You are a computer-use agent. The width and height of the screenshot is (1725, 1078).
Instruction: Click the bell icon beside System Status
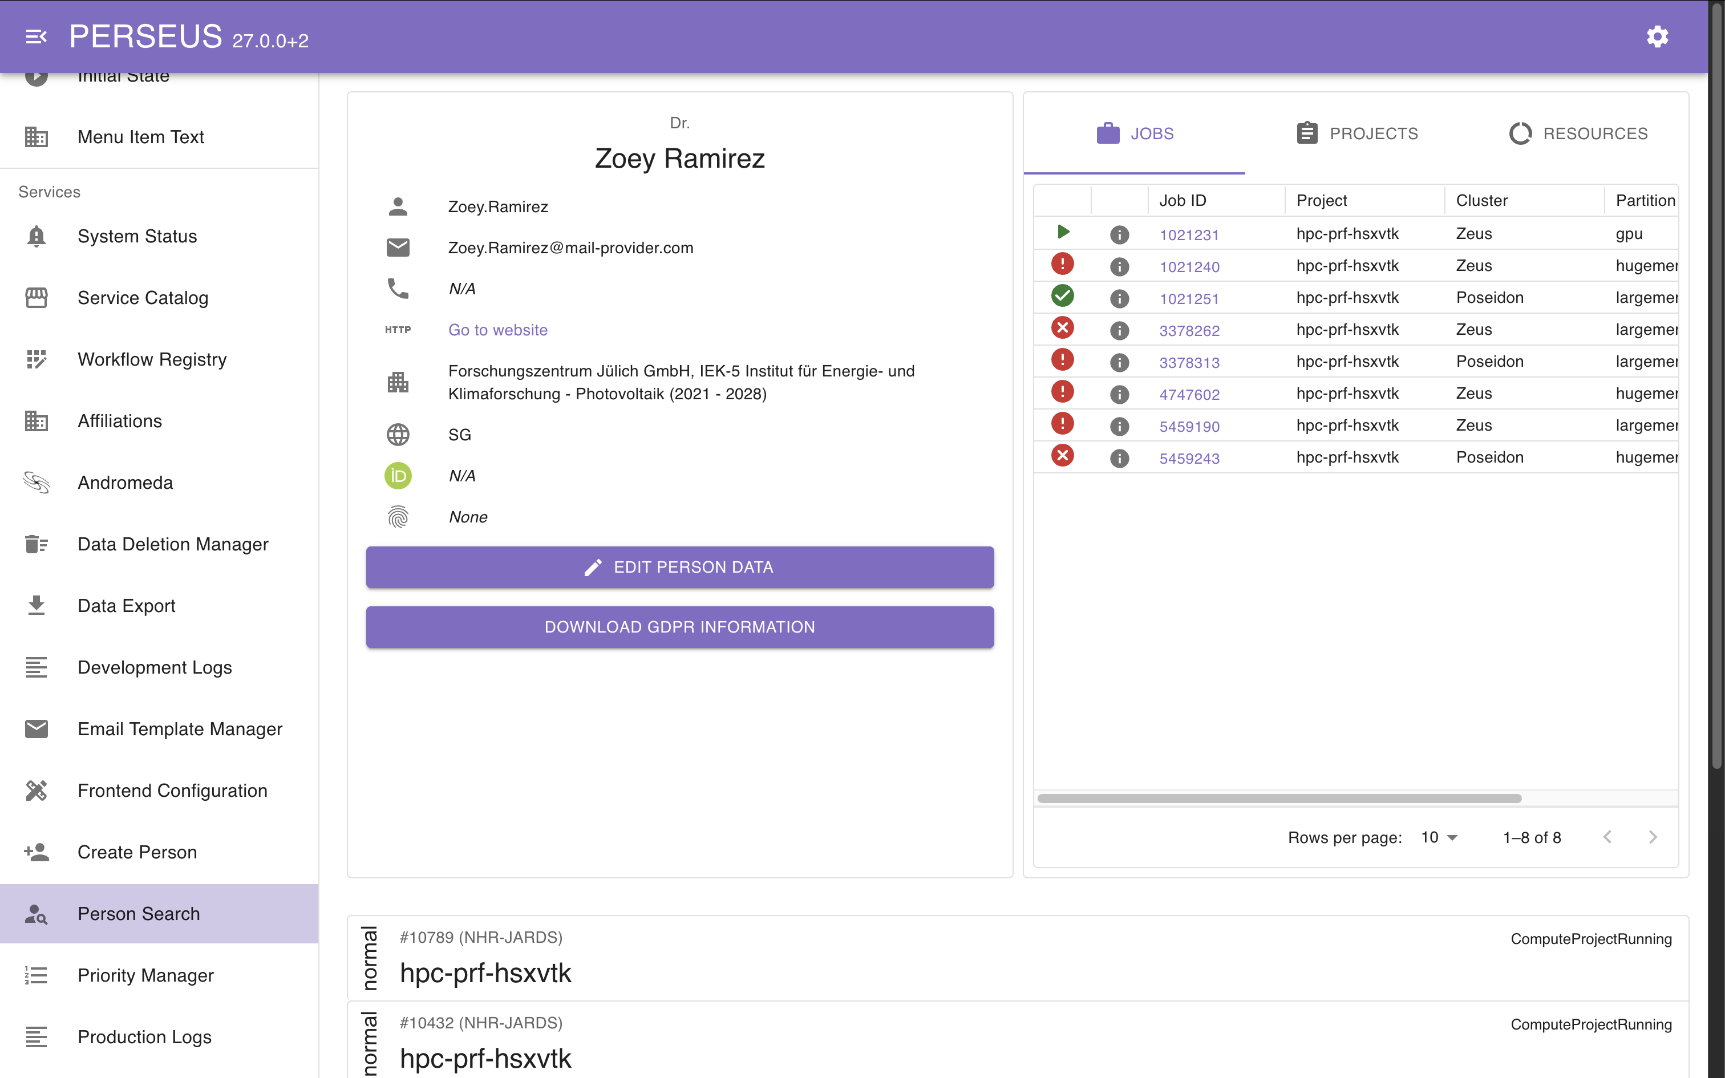coord(37,236)
